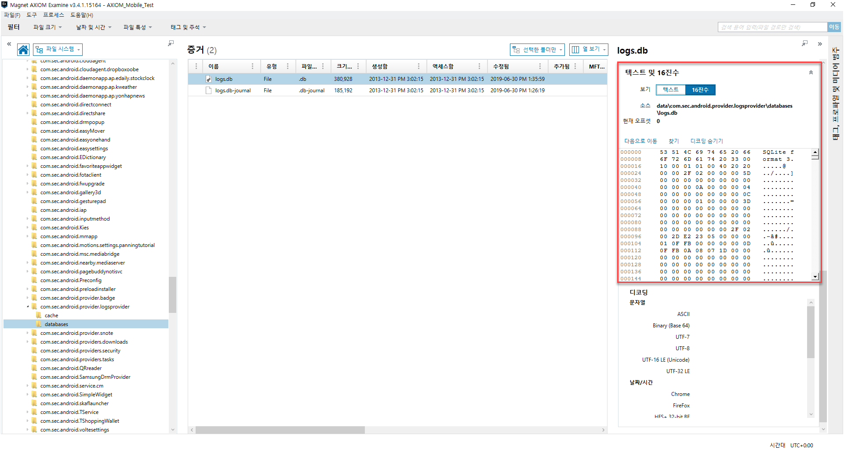Open the 도구 menu
Screen dimensions: 844x457
pyautogui.click(x=32, y=15)
